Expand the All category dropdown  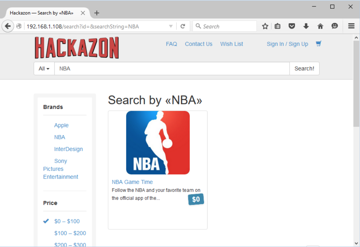coord(44,68)
